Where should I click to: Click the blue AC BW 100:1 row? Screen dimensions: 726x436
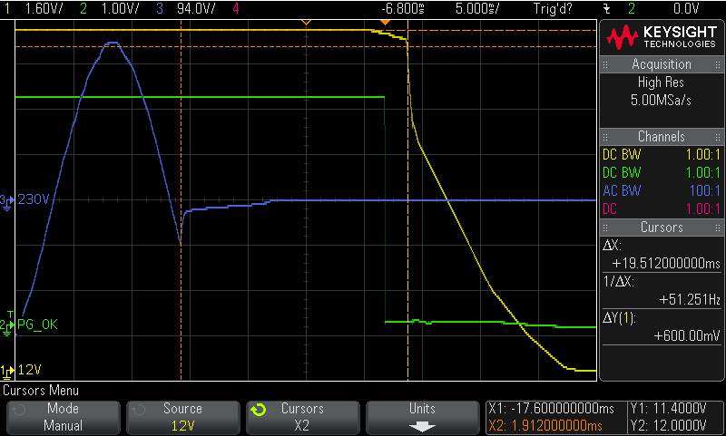(x=662, y=190)
